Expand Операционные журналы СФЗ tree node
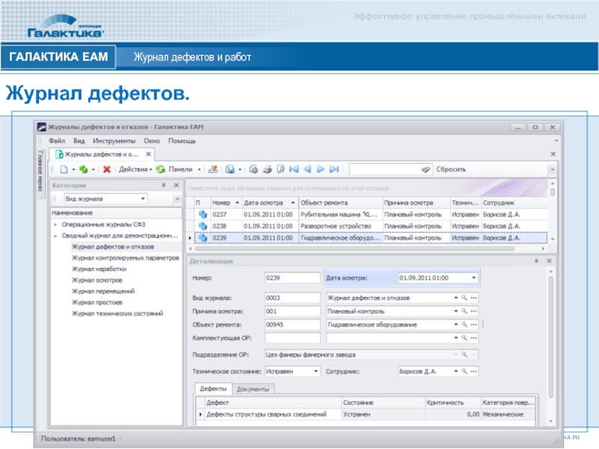This screenshot has height=449, width=599. pos(55,224)
